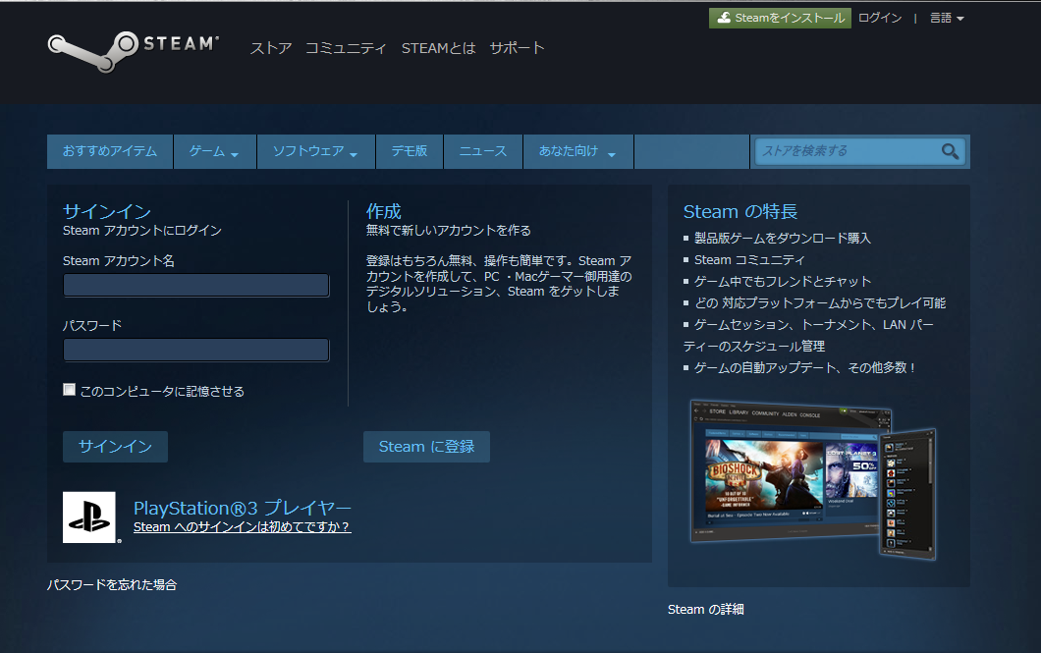Click the 作成 heading text
The image size is (1041, 653).
click(x=384, y=212)
